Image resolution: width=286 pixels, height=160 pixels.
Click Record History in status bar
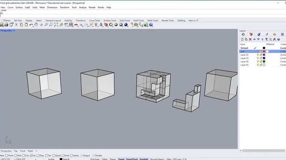[157, 159]
